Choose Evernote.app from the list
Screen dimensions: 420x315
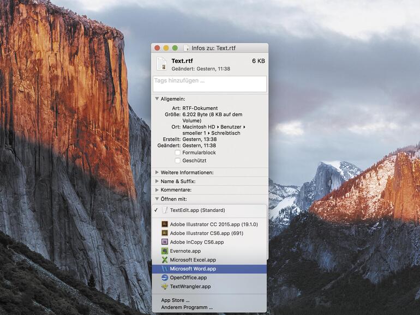pos(209,251)
